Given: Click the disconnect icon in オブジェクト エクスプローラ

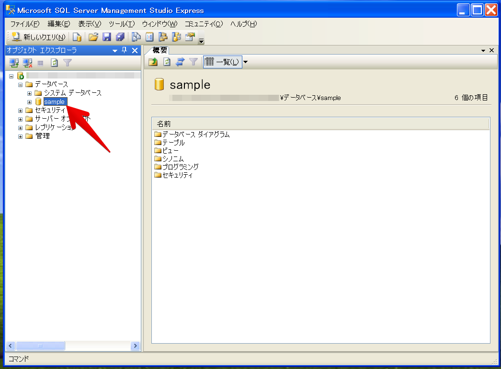Looking at the screenshot, I should click(x=27, y=63).
